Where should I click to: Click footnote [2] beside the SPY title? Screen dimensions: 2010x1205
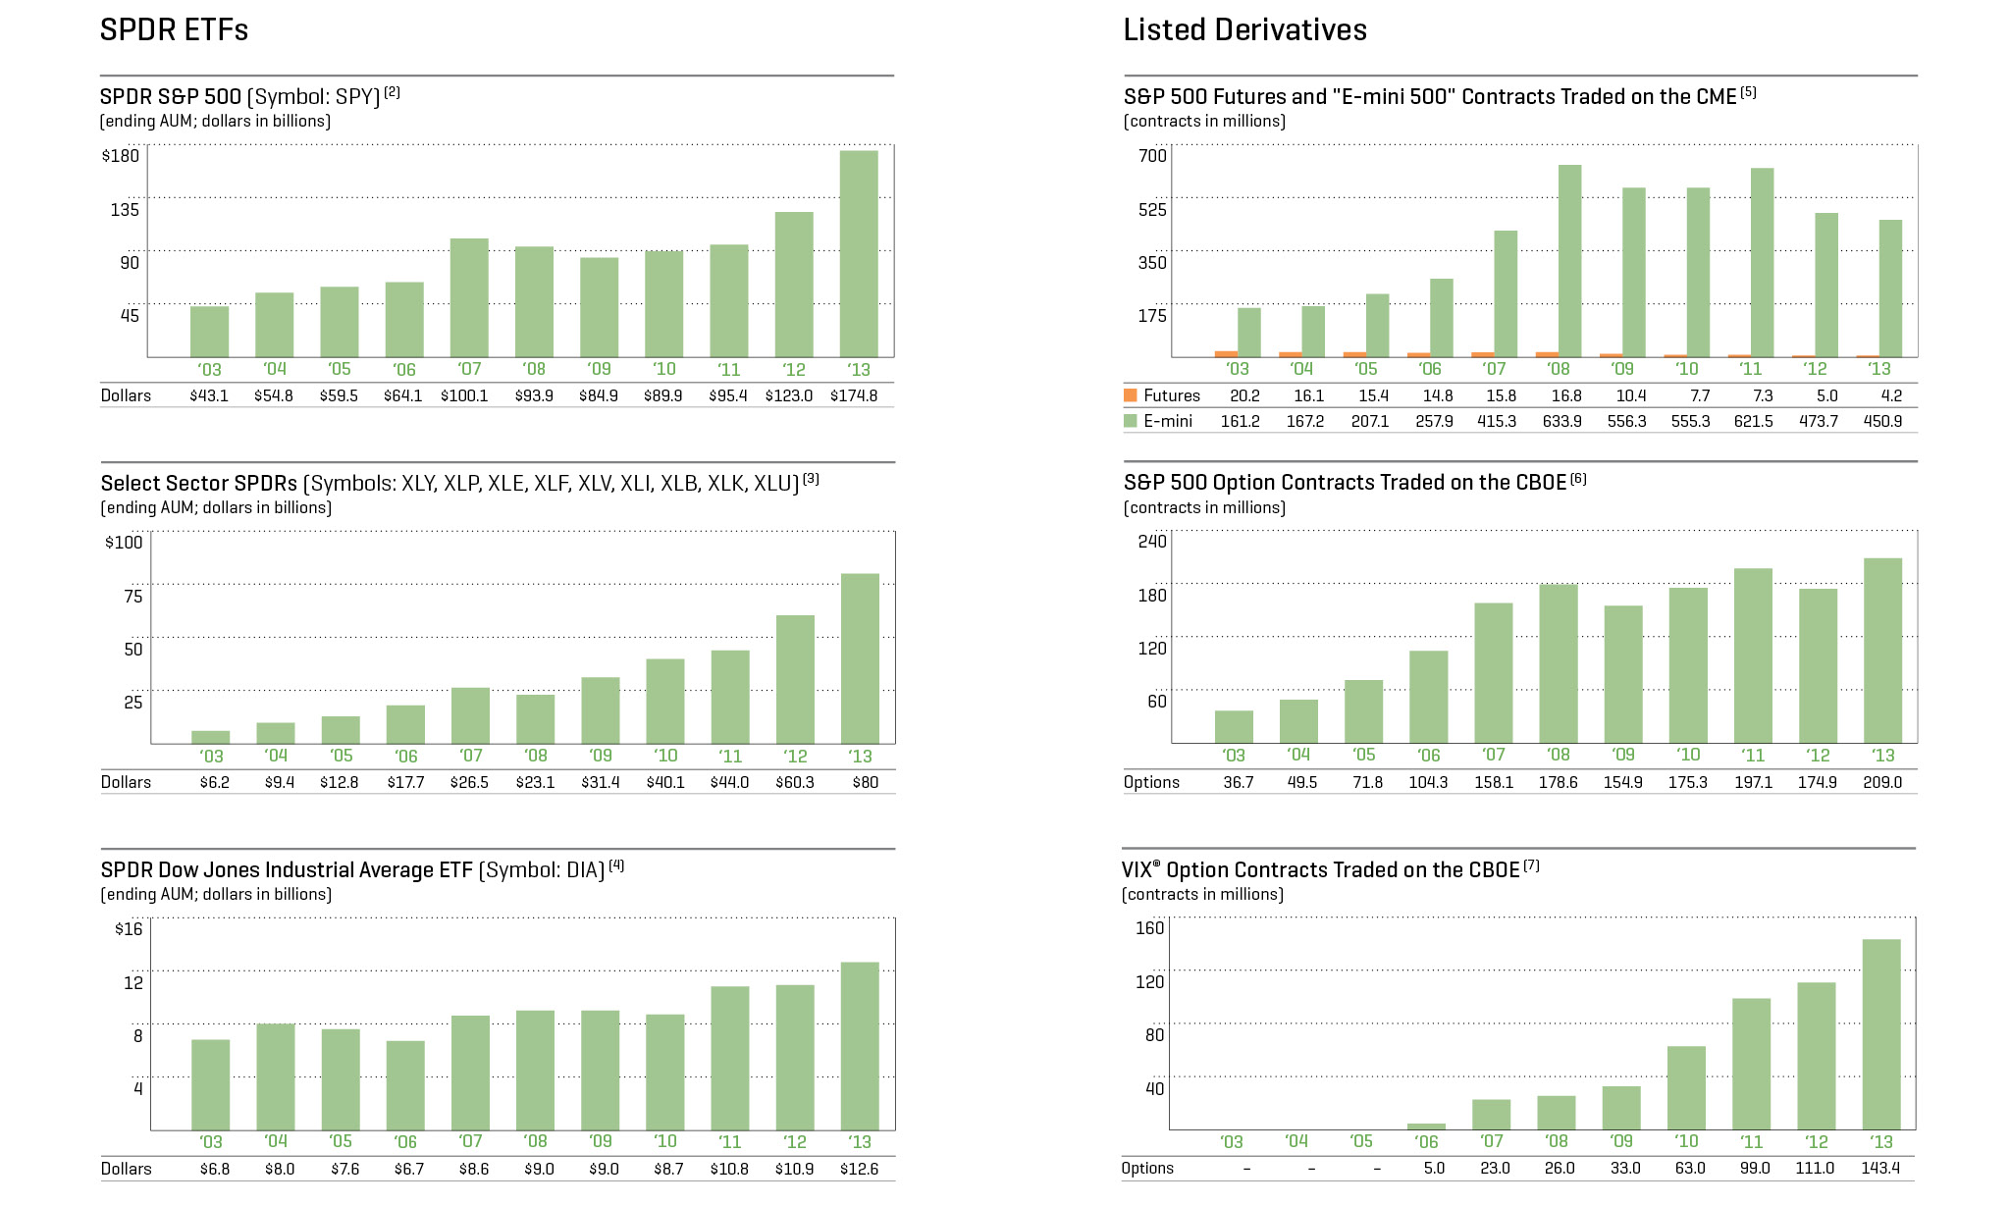[392, 92]
